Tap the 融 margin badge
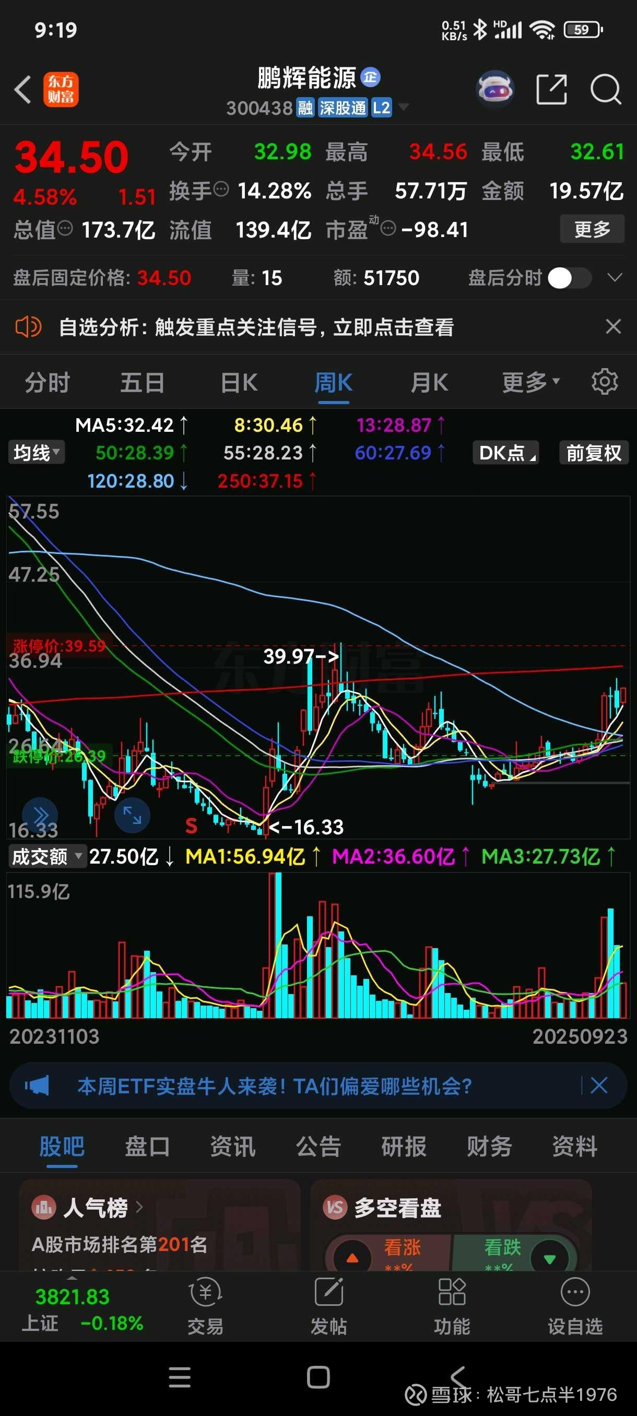This screenshot has height=1416, width=637. pos(305,108)
